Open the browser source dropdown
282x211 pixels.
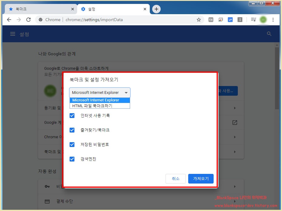click(x=100, y=93)
